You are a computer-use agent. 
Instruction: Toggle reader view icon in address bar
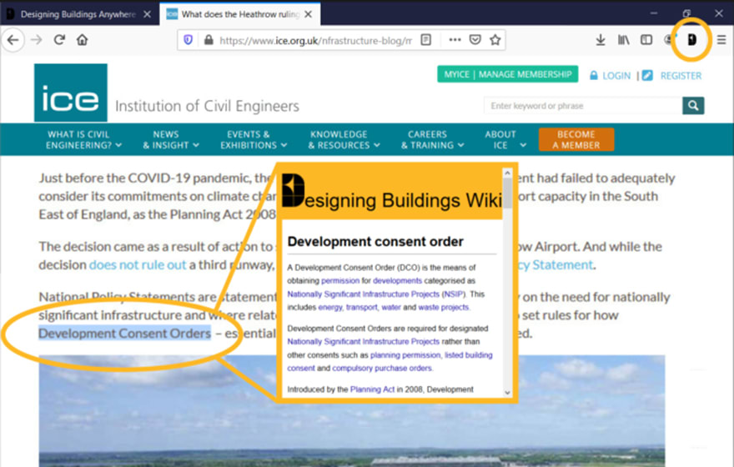pos(426,40)
